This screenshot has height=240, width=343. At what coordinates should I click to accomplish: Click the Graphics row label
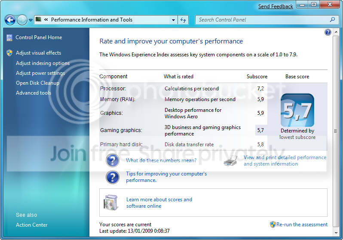(111, 113)
